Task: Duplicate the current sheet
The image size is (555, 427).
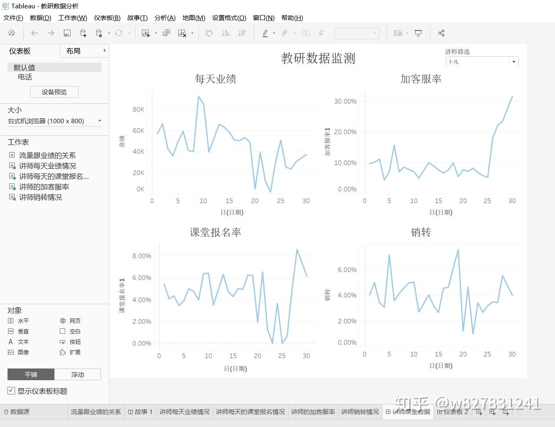Action: tap(166, 33)
